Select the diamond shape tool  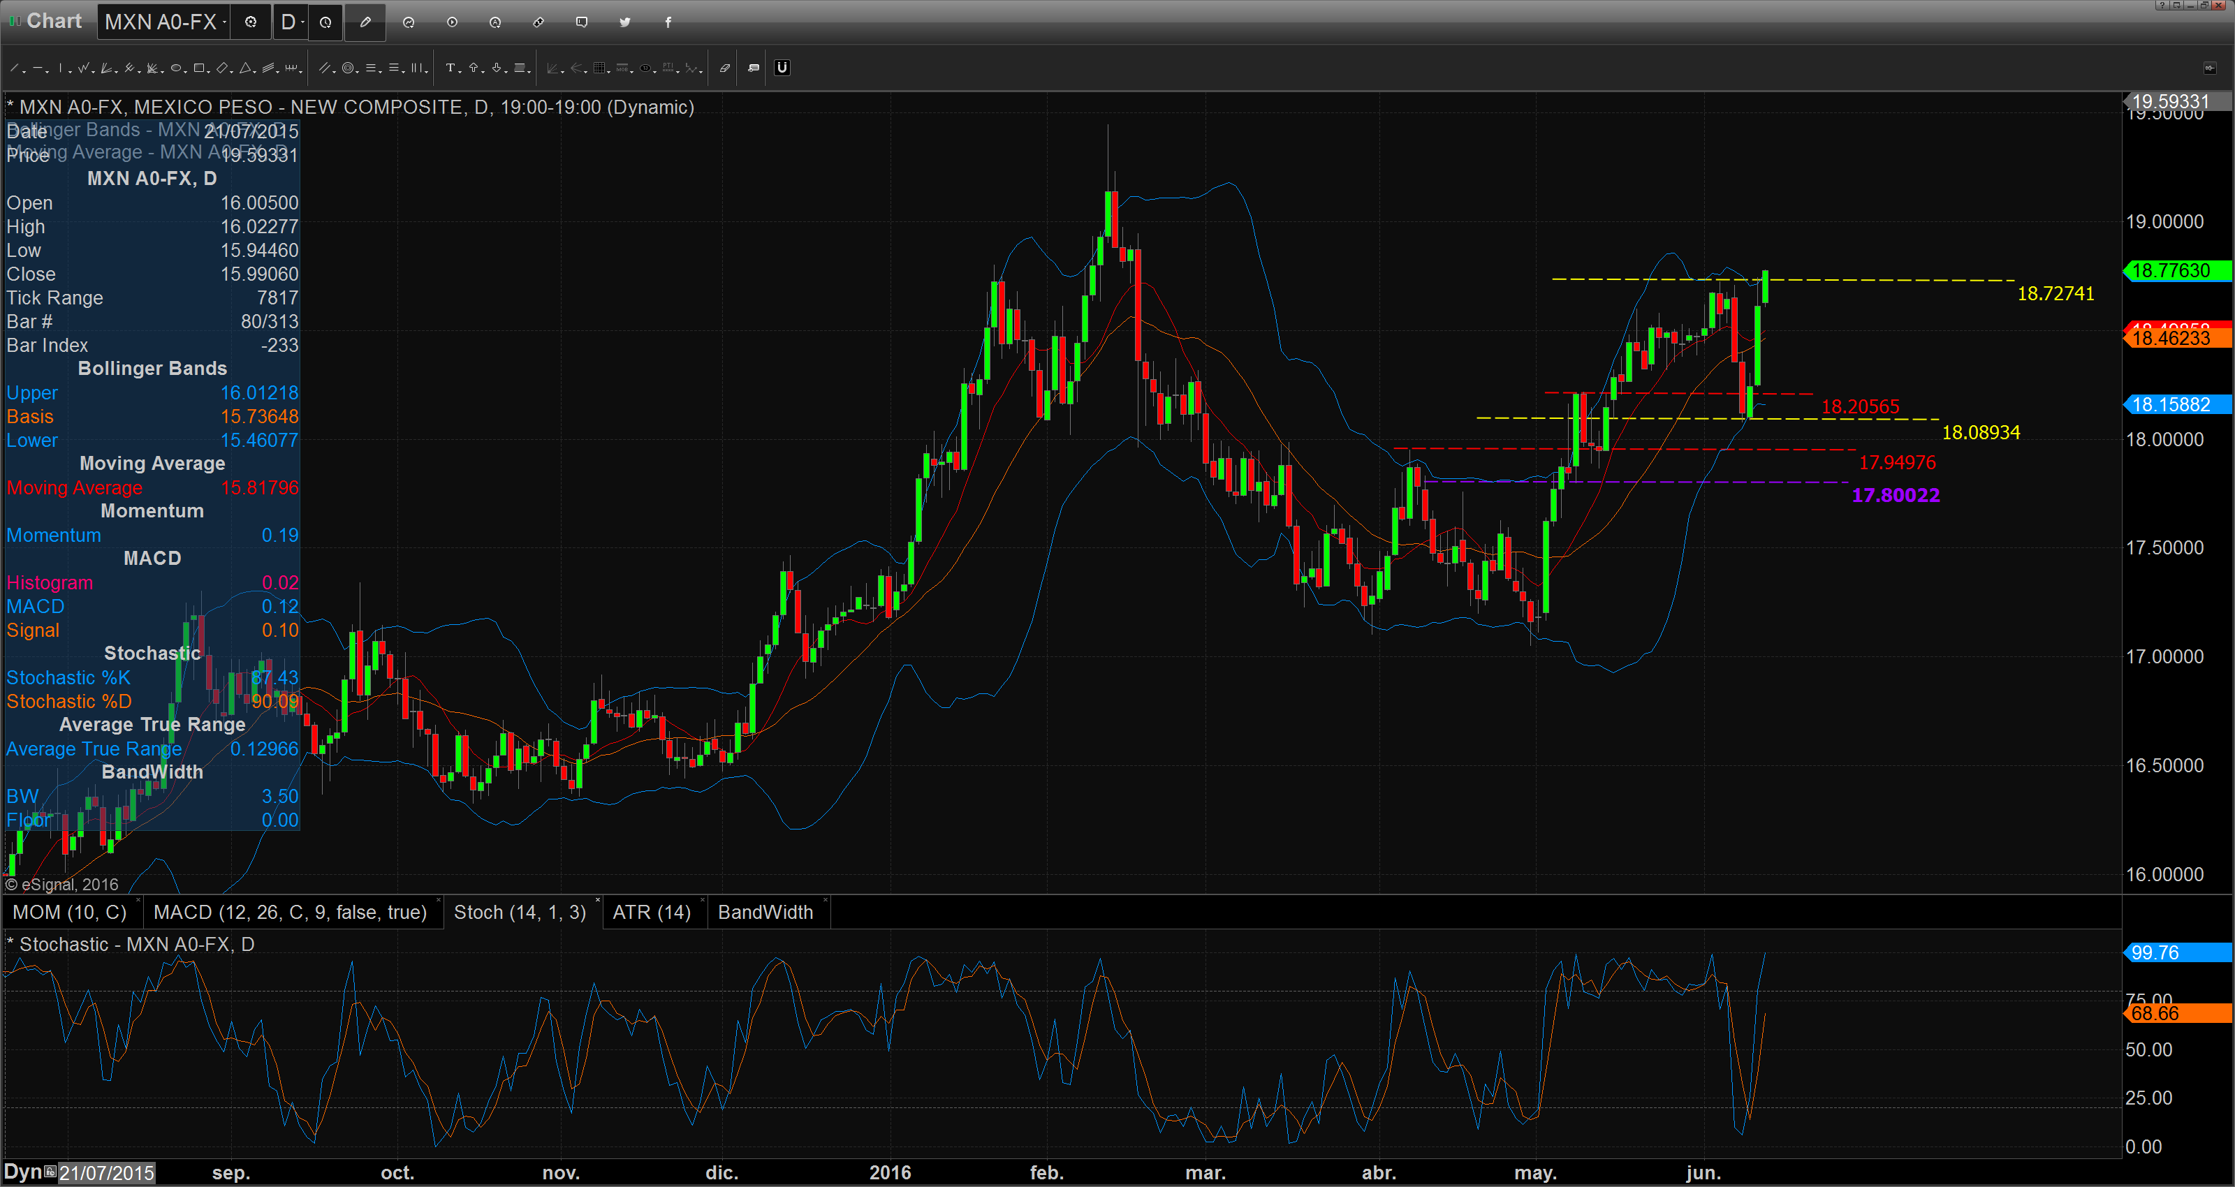(x=222, y=68)
